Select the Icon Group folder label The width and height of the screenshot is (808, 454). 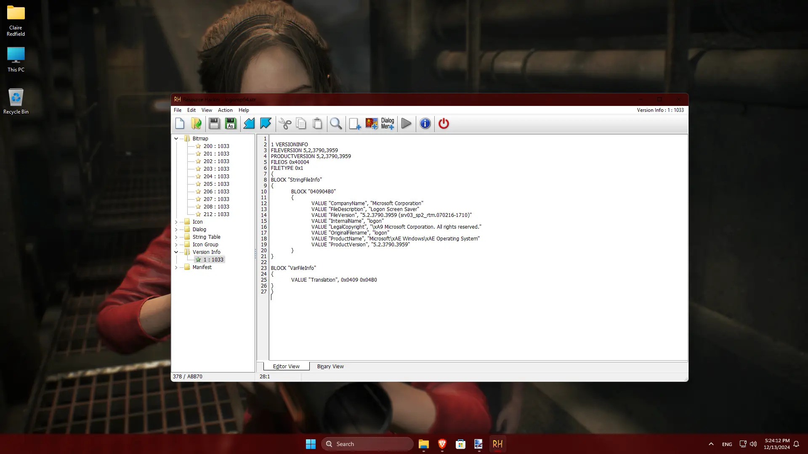(x=205, y=245)
